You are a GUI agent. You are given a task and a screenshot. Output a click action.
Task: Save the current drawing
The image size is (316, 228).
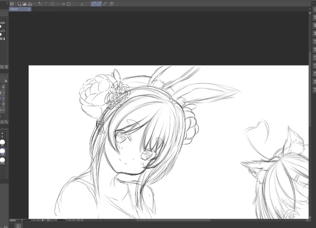(30, 4)
